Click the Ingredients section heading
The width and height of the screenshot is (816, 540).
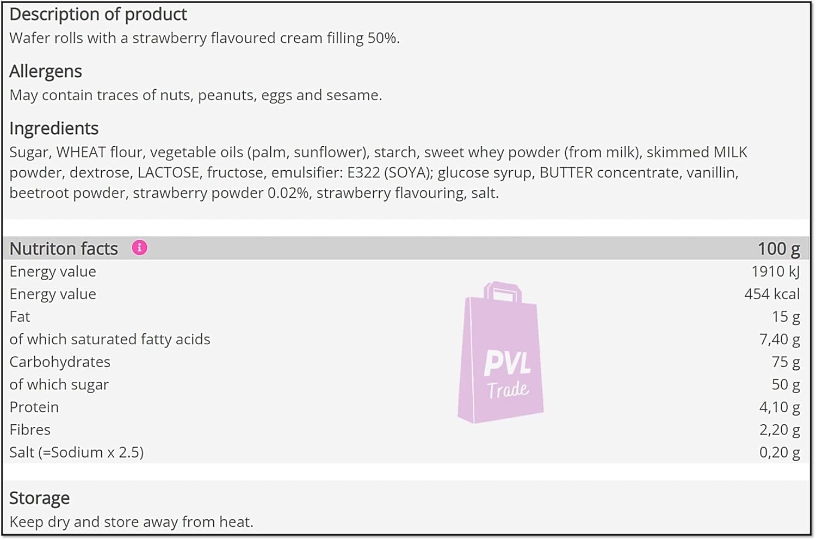point(54,128)
